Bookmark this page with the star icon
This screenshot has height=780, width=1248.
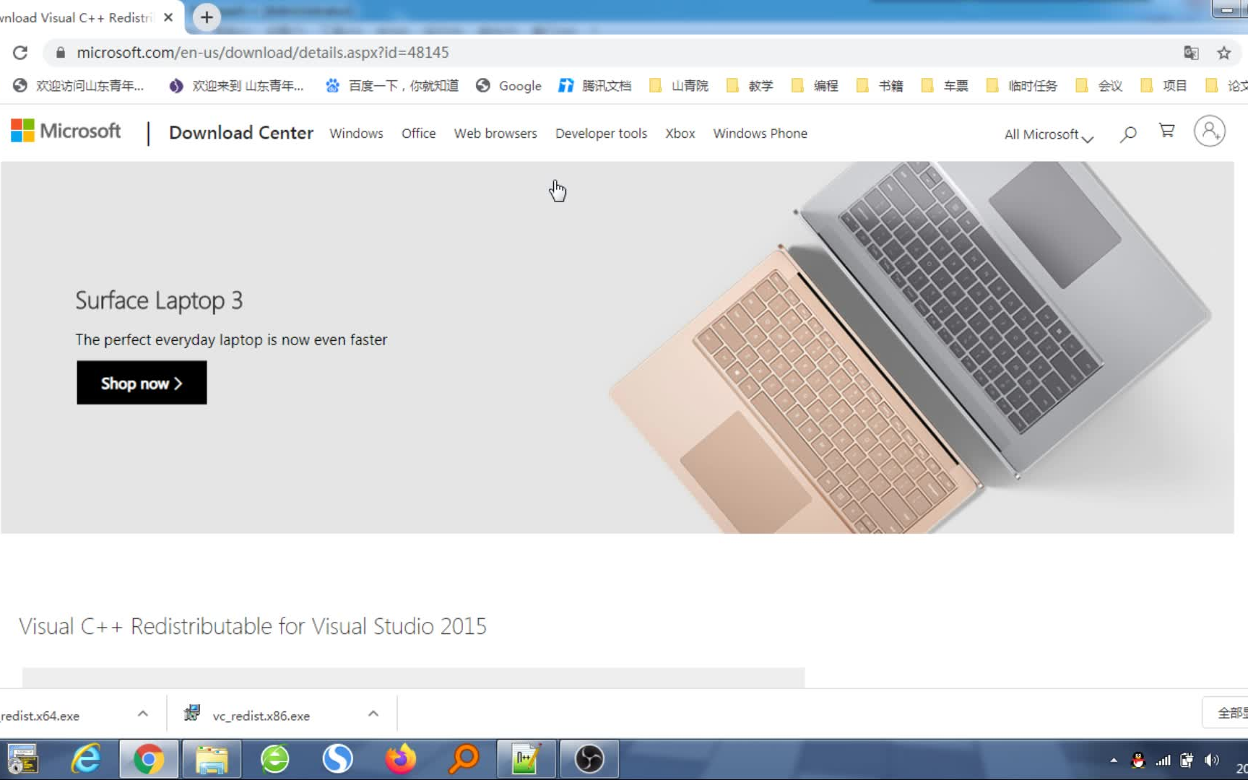[x=1223, y=53]
